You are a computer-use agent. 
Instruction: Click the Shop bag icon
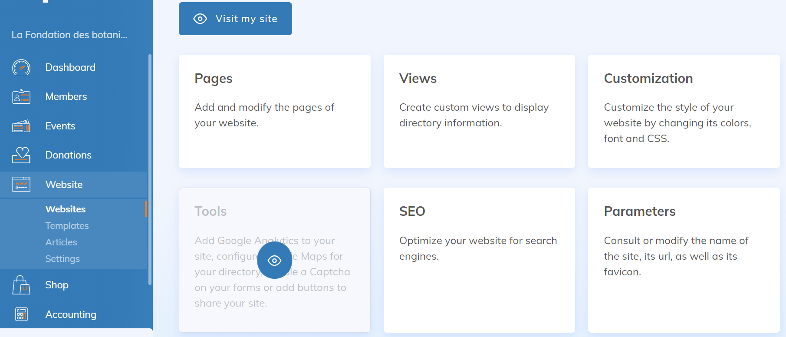21,285
